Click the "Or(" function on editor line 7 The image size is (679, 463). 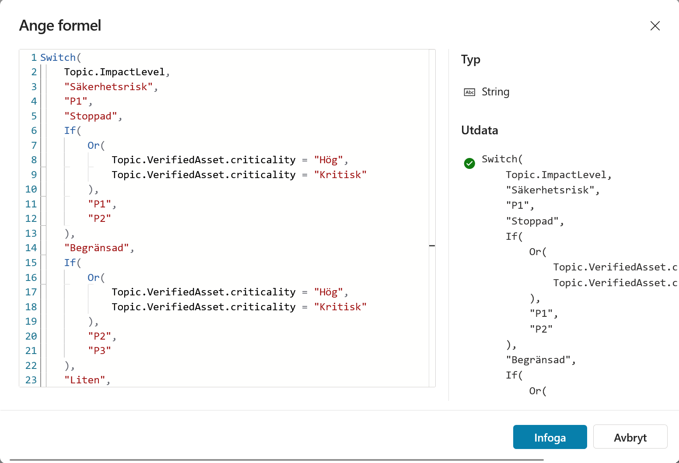point(96,145)
